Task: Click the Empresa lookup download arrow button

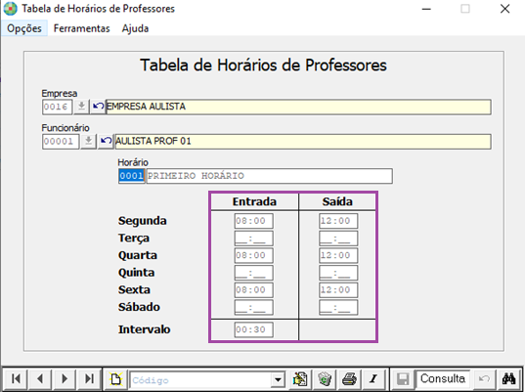Action: tap(81, 107)
